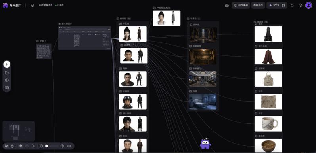This screenshot has width=316, height=153.
Task: Click the props group header label
Action: tap(260, 21)
